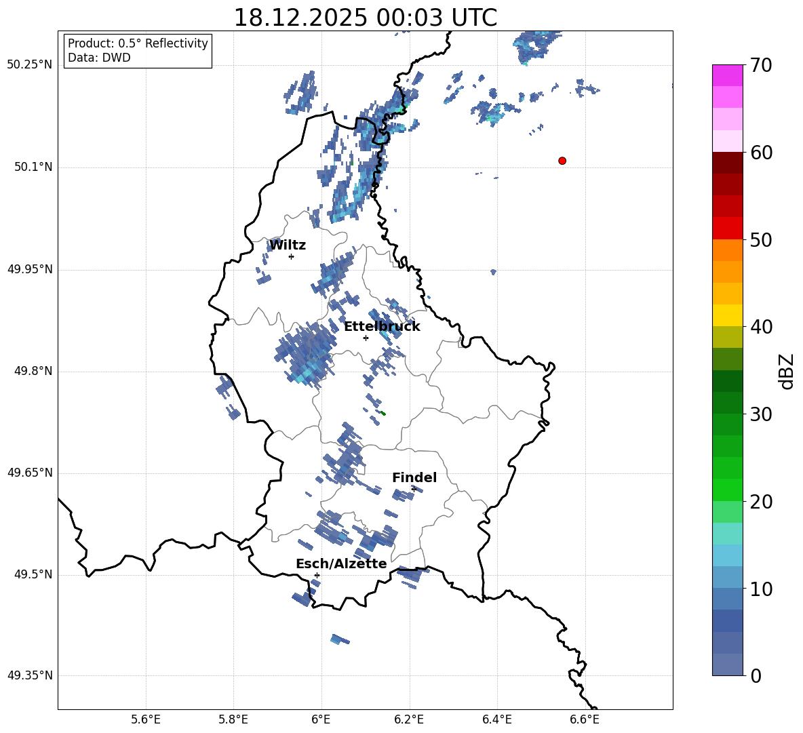Image resolution: width=803 pixels, height=733 pixels.
Task: Click the Wiltz cross marker
Action: click(x=292, y=256)
